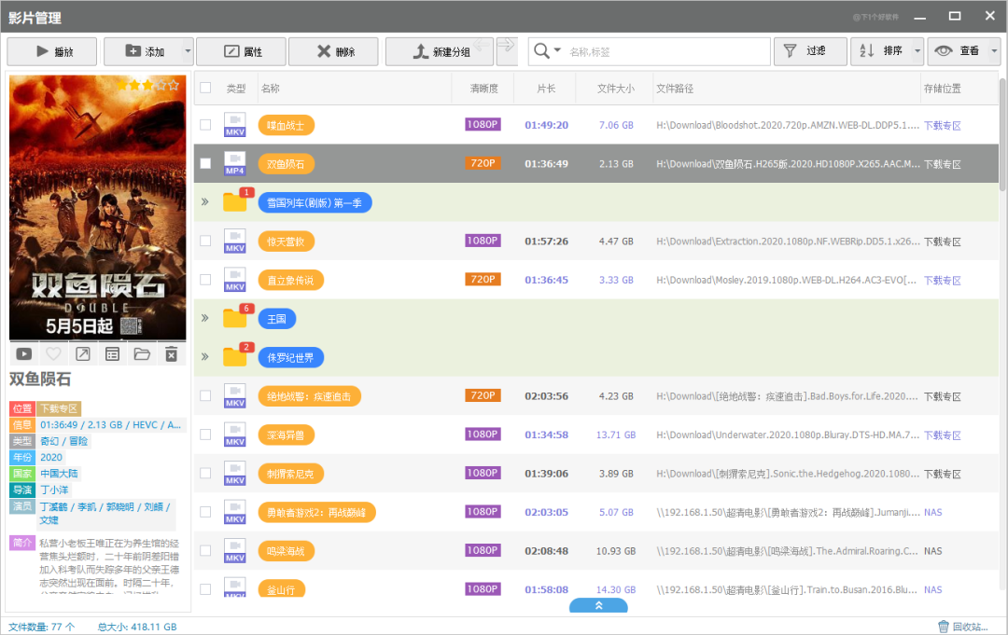Open the details list icon under the poster

point(112,354)
